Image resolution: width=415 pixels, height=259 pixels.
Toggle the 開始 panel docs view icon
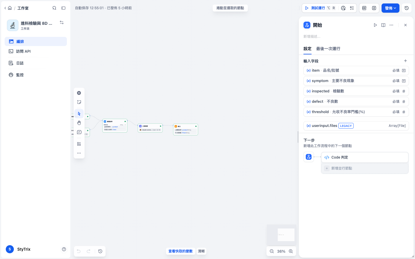coord(383,25)
